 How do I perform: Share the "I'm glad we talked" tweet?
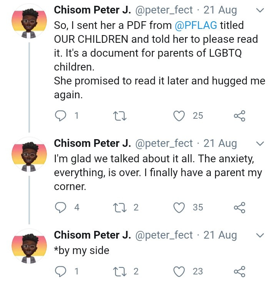tap(239, 207)
